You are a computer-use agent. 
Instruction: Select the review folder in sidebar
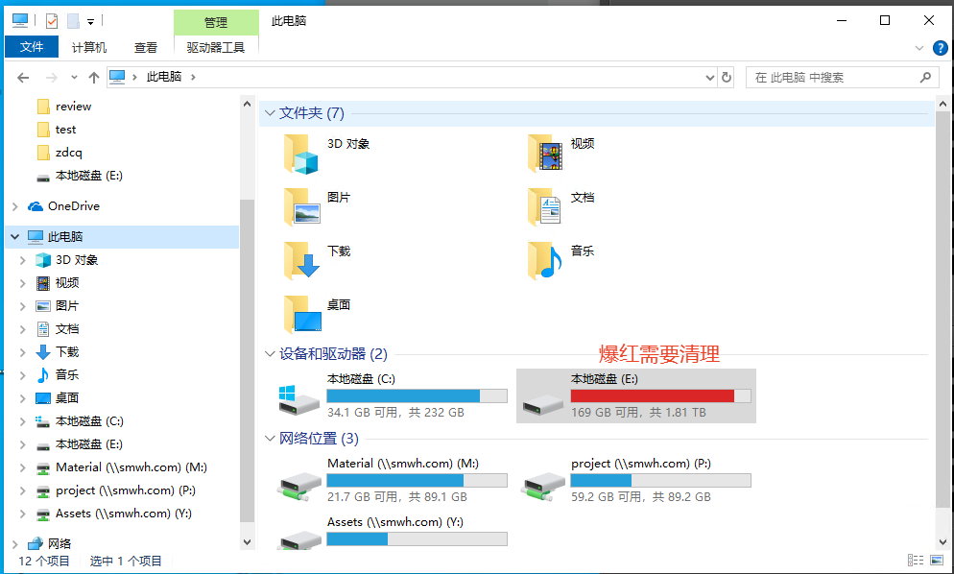coord(73,107)
